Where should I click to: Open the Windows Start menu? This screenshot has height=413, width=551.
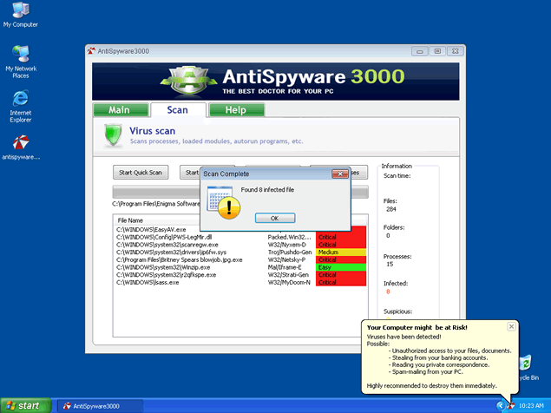click(x=28, y=405)
